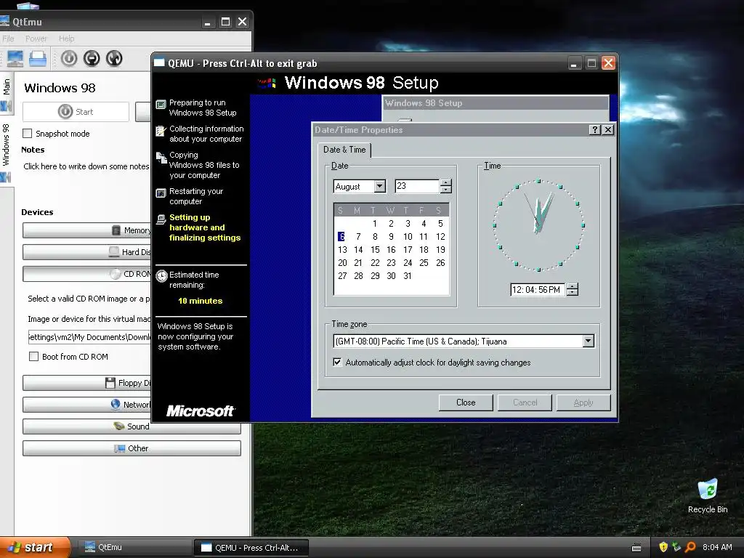This screenshot has height=558, width=744.
Task: Click the Setting up hardware step icon
Action: click(161, 219)
